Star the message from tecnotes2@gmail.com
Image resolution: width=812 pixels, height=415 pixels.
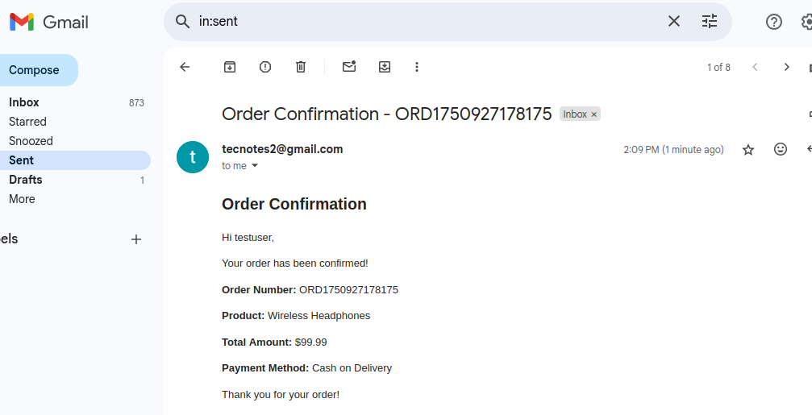point(748,150)
